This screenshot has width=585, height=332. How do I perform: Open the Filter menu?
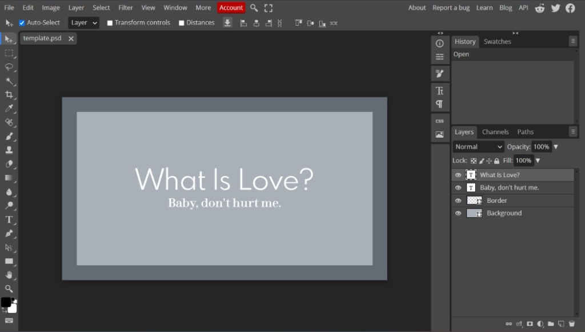[x=125, y=8]
